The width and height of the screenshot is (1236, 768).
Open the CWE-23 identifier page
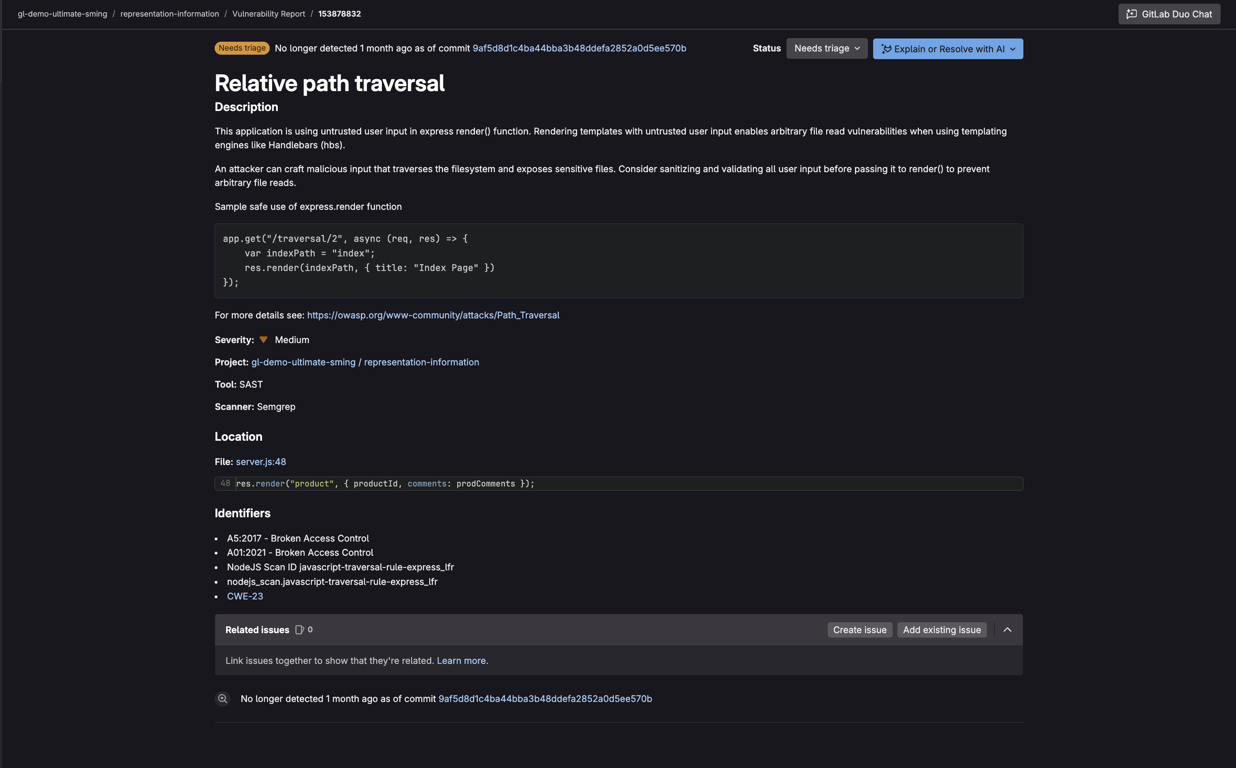[x=245, y=596]
